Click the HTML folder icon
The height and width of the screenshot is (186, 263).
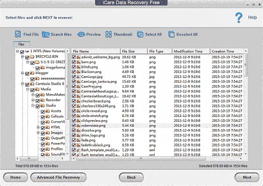[x=48, y=127]
